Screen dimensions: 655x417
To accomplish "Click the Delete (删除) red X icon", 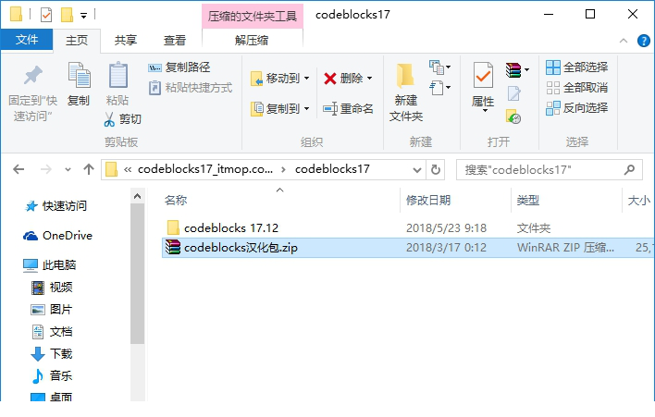I will (330, 79).
